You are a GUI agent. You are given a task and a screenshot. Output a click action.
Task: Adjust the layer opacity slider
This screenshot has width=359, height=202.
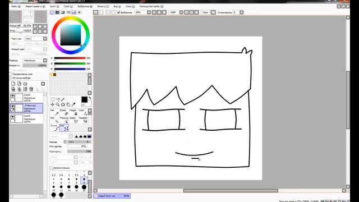[x=35, y=66]
